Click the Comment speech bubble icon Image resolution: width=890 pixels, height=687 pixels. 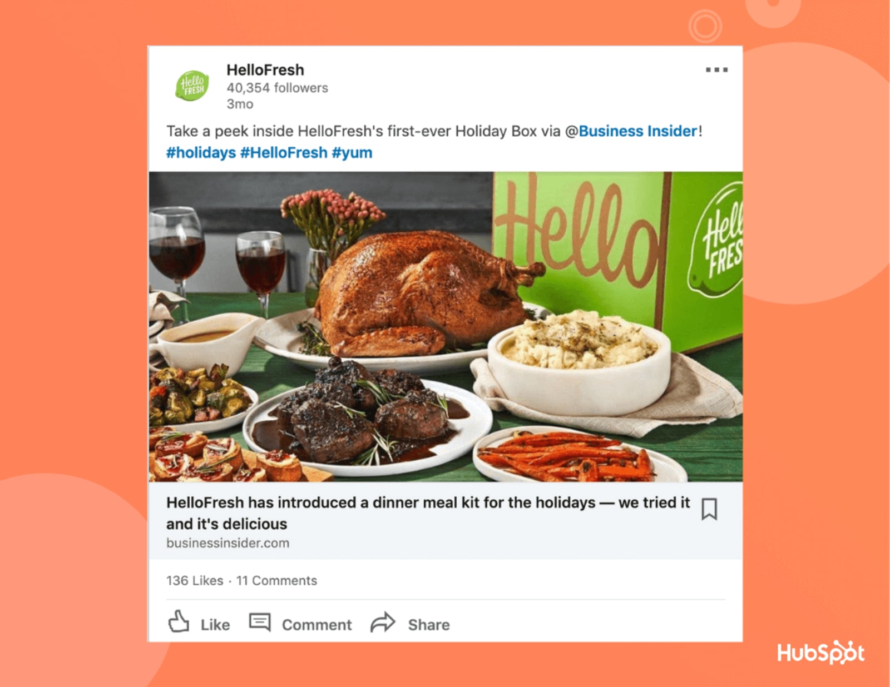tap(260, 623)
